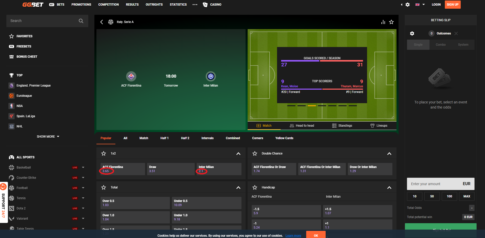Open Outrights menu

click(154, 5)
